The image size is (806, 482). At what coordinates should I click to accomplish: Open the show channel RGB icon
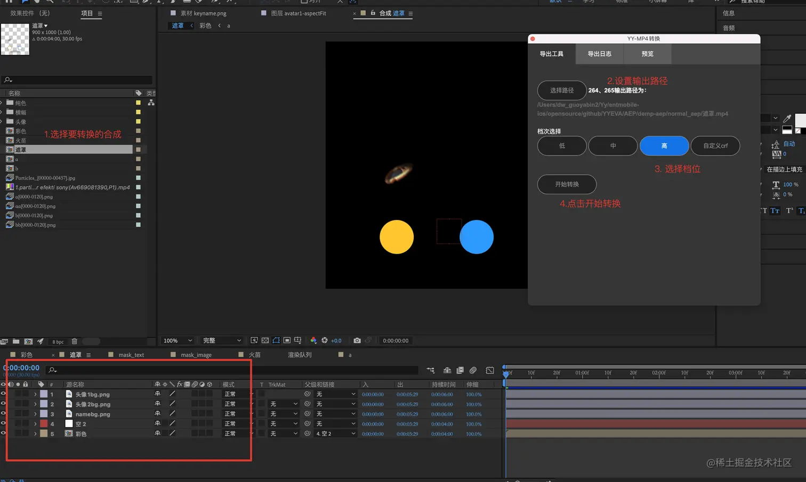pos(313,340)
